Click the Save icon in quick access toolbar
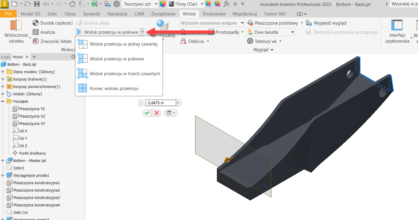Screen dimensions: 418x220 click(36, 4)
